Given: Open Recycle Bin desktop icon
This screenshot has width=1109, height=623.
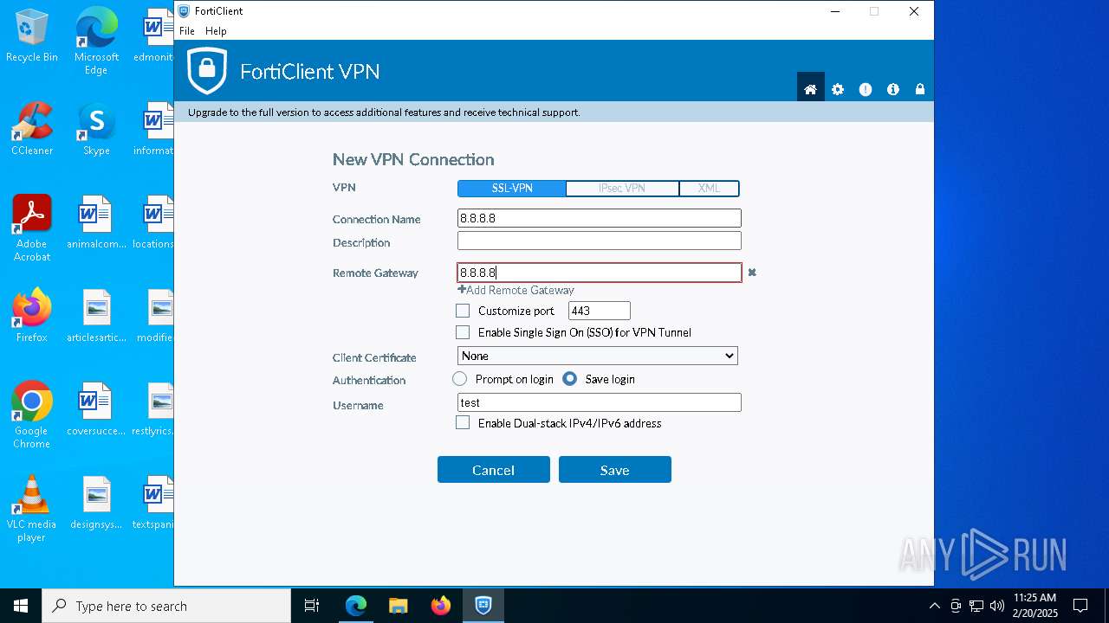Looking at the screenshot, I should (x=32, y=36).
